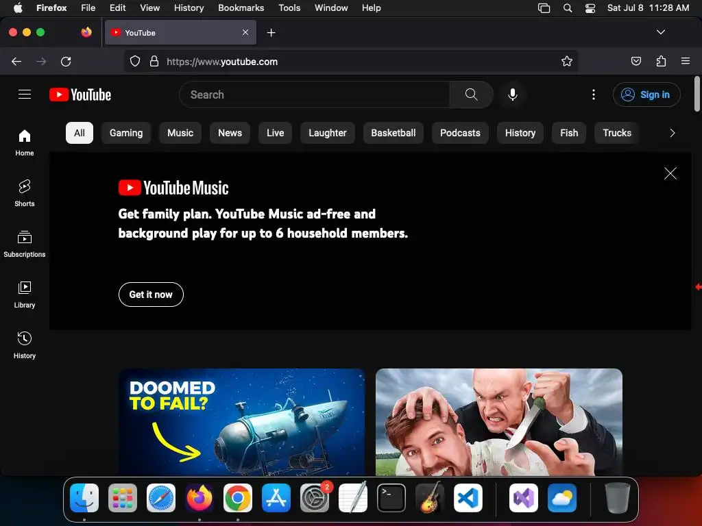The height and width of the screenshot is (526, 702).
Task: Open YouTube settings three-dot menu
Action: pyautogui.click(x=593, y=95)
